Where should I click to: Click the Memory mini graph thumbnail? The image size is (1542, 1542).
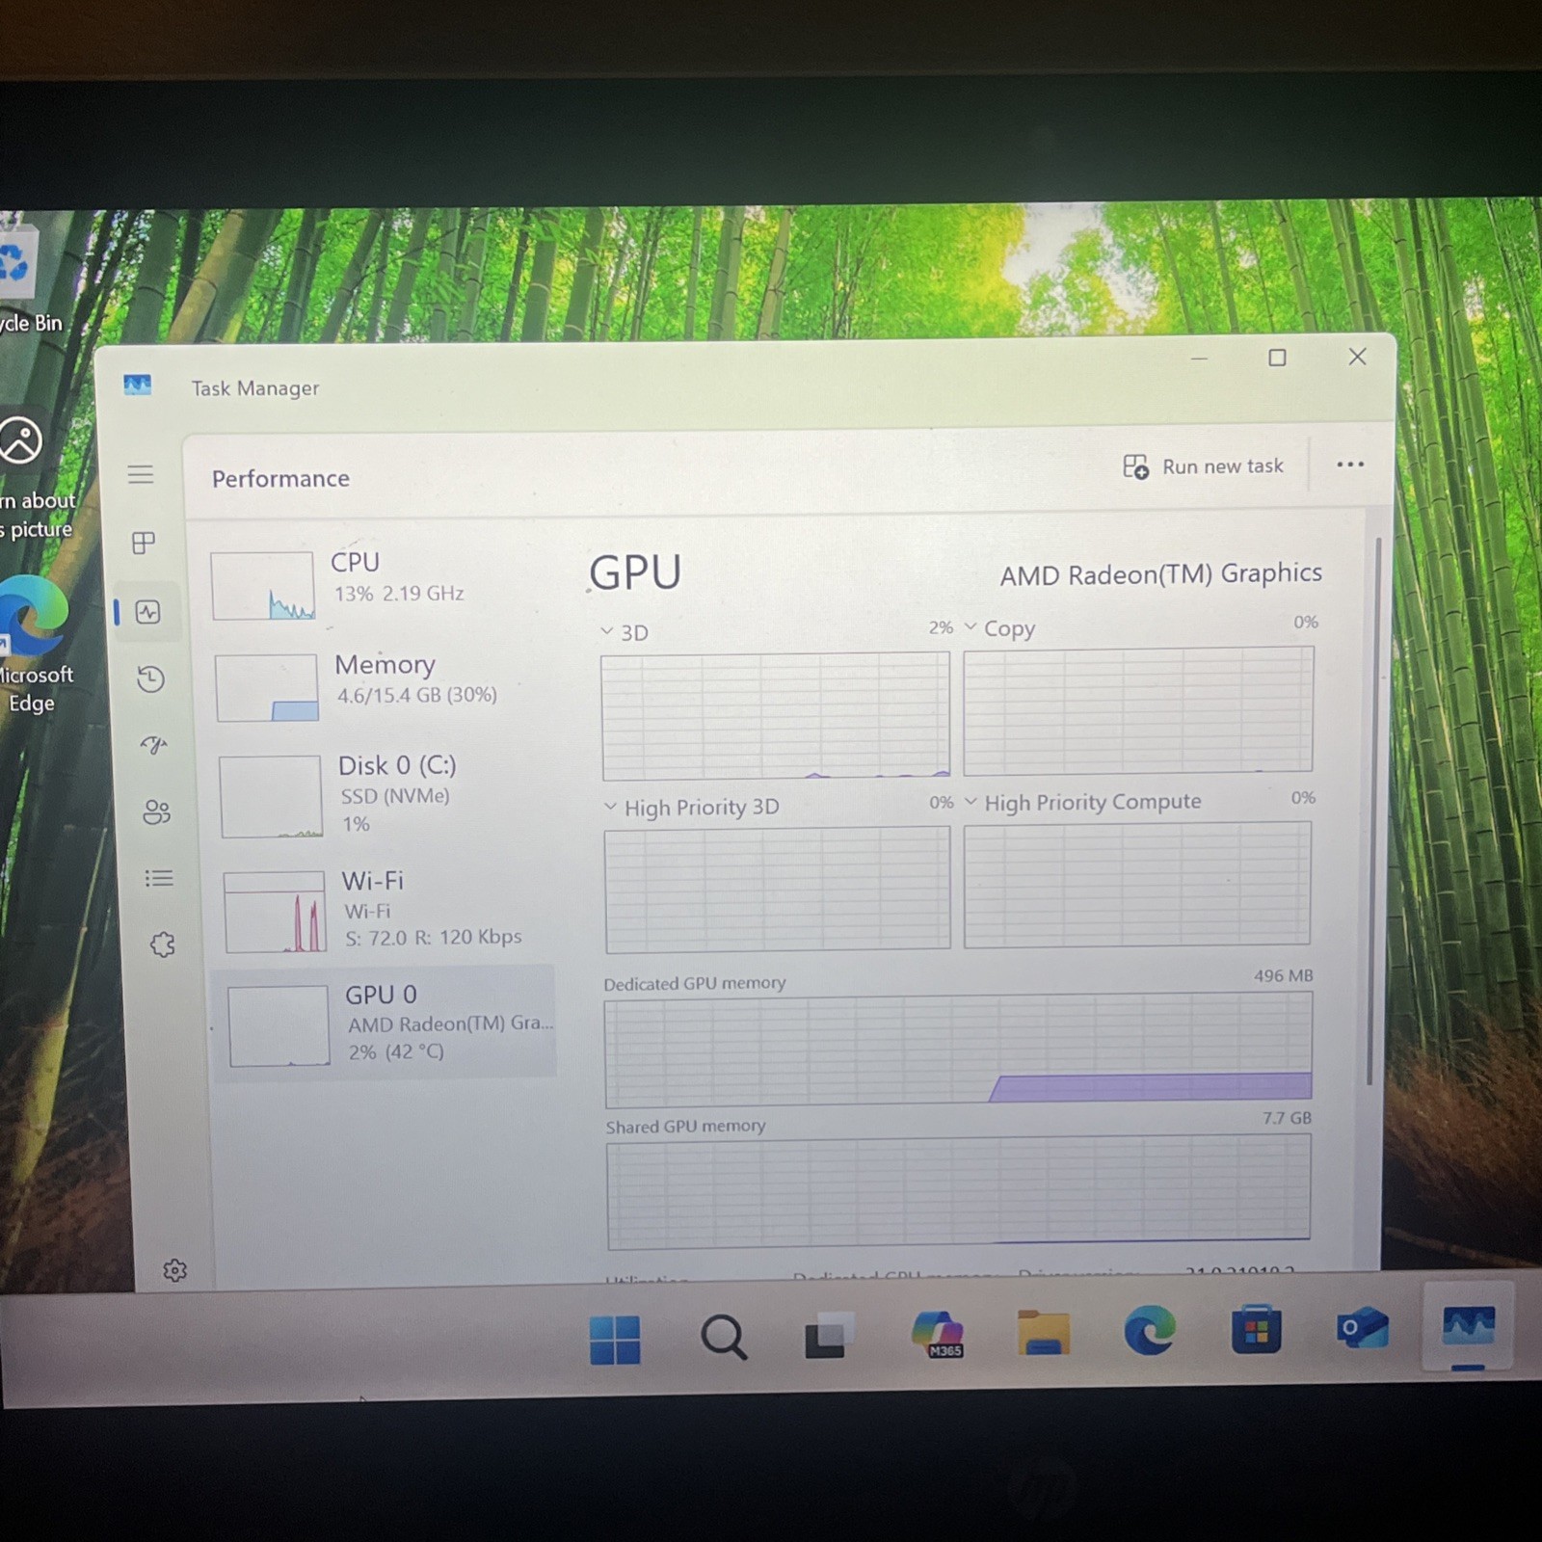[x=267, y=687]
